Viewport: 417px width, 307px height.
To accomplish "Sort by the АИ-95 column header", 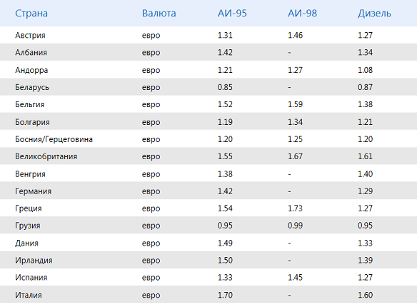I will (x=232, y=14).
